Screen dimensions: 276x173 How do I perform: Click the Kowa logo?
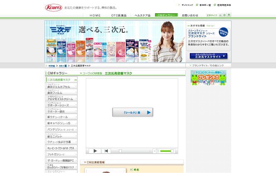pyautogui.click(x=54, y=7)
